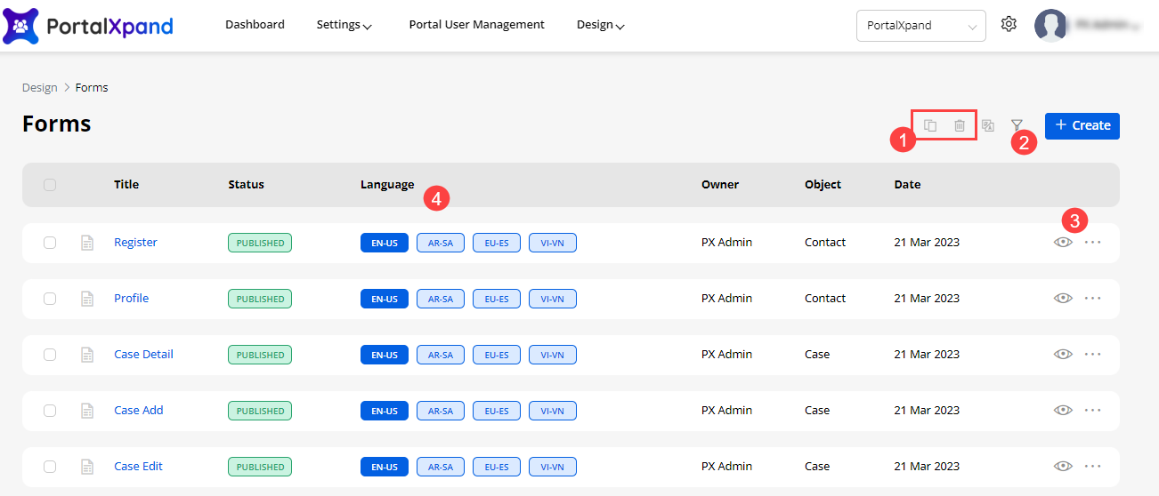The height and width of the screenshot is (496, 1159).
Task: Open the settings gear icon in header
Action: [1009, 25]
